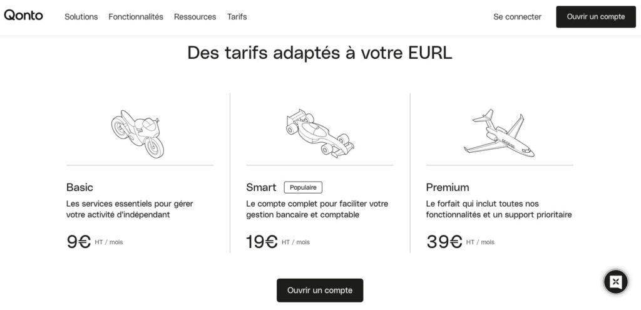Open the floating chat widget icon
The height and width of the screenshot is (310, 641).
pos(615,282)
